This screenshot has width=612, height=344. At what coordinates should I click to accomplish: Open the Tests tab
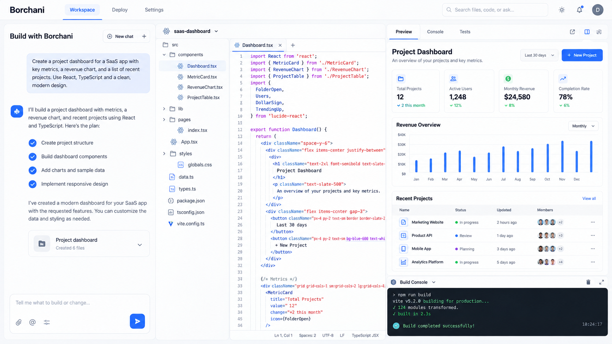click(465, 32)
